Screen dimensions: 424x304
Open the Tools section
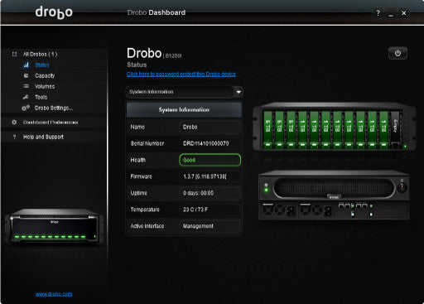tap(41, 97)
